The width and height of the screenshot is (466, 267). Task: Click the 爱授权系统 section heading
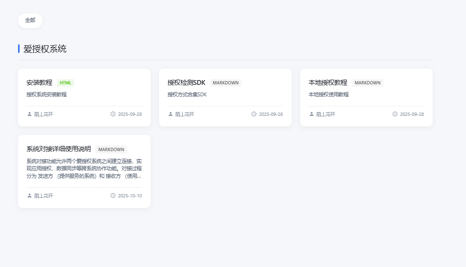click(45, 49)
